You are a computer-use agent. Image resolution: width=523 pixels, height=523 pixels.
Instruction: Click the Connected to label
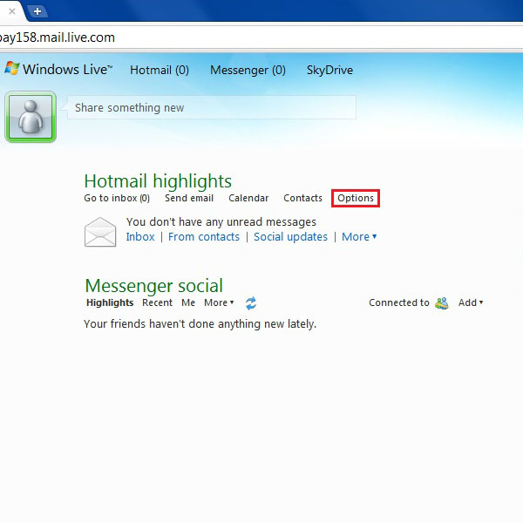(x=399, y=302)
